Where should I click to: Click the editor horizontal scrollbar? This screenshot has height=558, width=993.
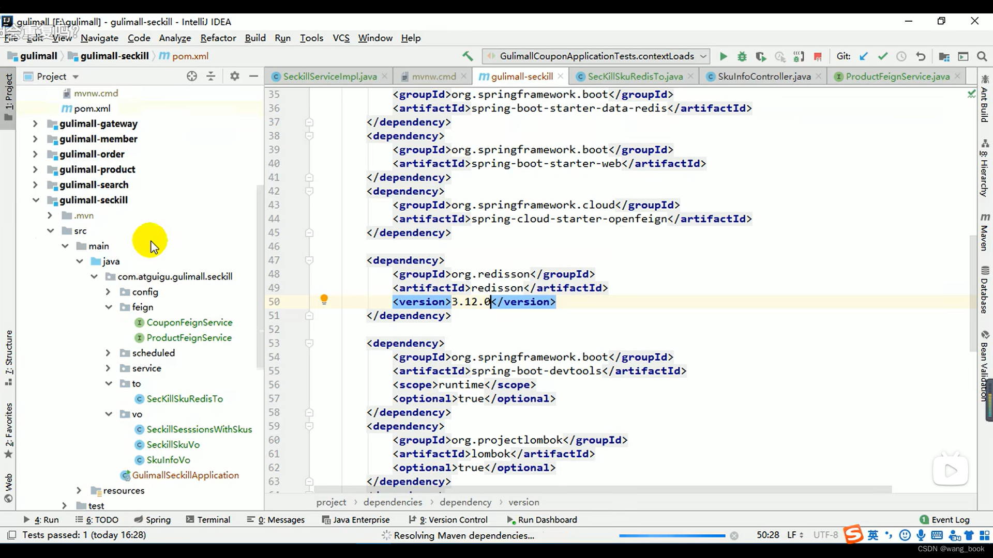click(x=603, y=489)
